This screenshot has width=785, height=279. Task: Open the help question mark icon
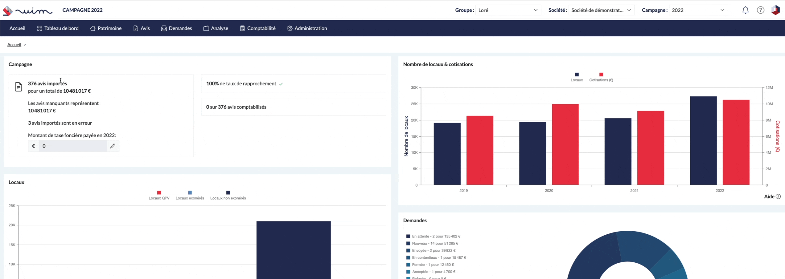[760, 10]
